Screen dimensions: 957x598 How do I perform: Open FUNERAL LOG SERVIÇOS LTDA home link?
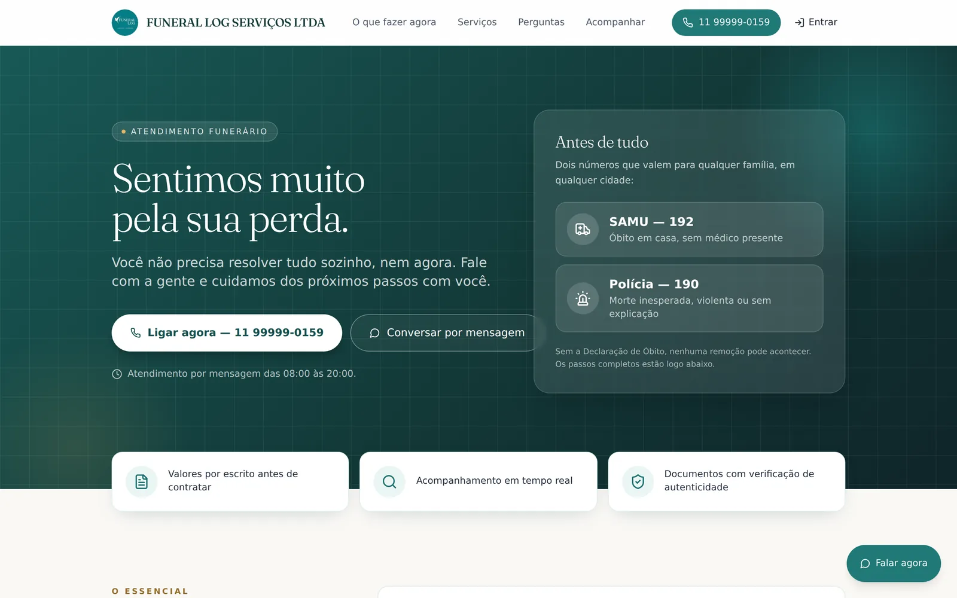(218, 23)
